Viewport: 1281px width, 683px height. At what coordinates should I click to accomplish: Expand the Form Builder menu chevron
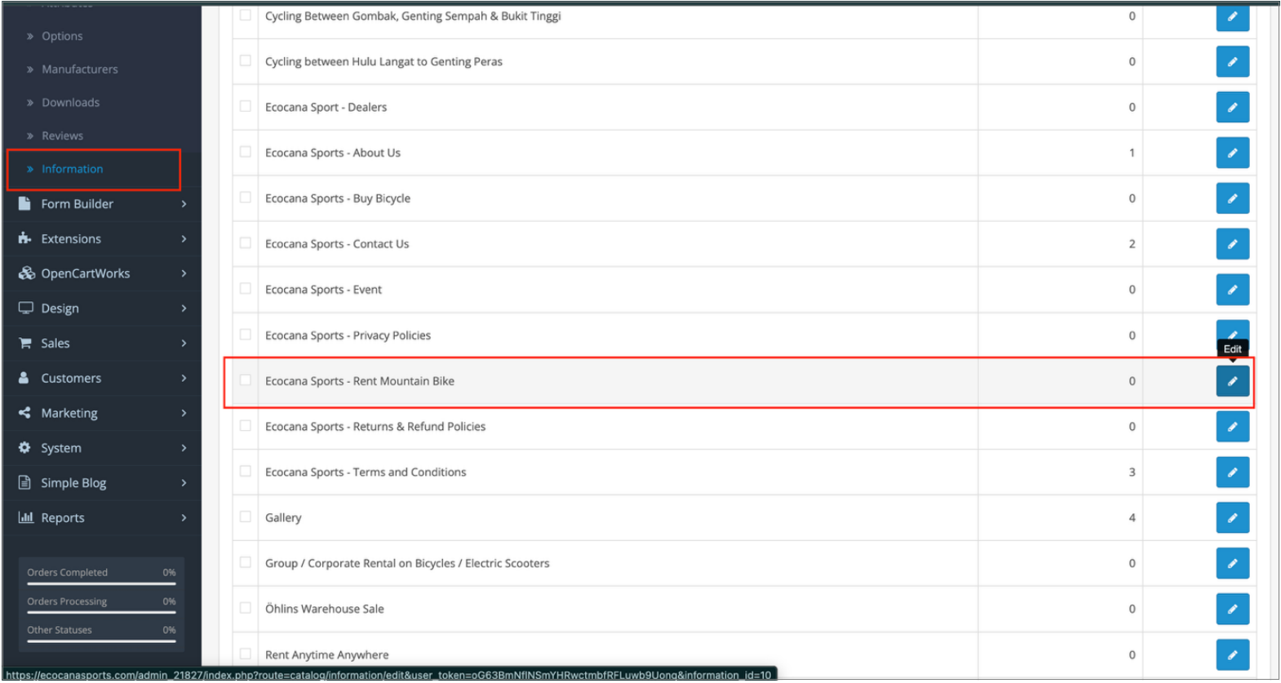pos(184,204)
